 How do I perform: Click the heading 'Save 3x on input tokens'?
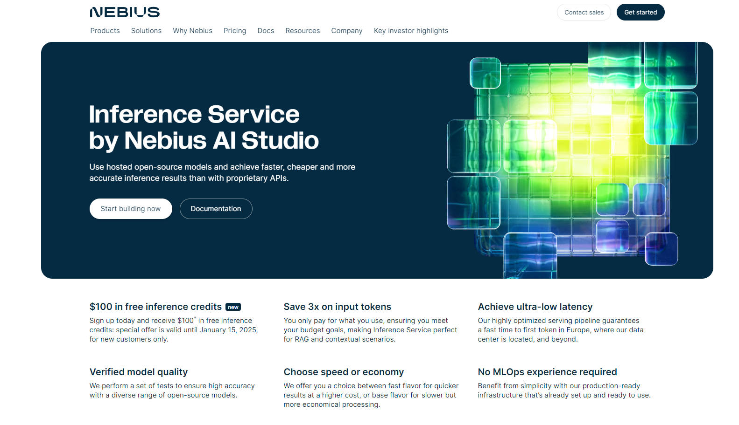click(338, 307)
